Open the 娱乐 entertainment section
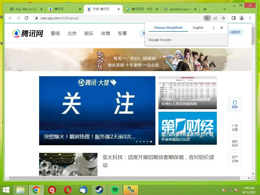This screenshot has height=195, width=260. tap(89, 34)
